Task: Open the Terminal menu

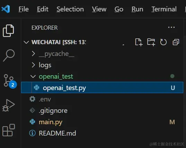Action: click(164, 9)
